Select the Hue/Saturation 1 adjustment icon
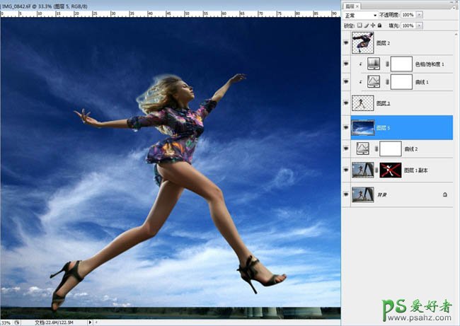 374,64
